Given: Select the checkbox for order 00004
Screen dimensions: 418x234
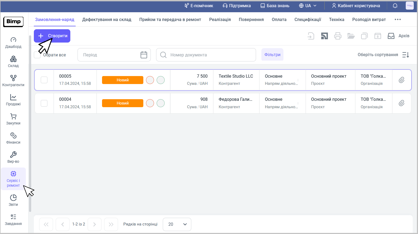Looking at the screenshot, I should point(44,103).
